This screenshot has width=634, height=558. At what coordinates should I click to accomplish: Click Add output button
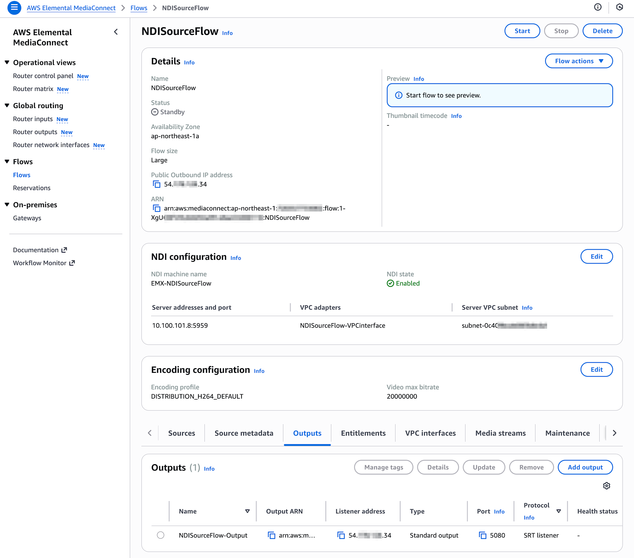click(x=585, y=467)
